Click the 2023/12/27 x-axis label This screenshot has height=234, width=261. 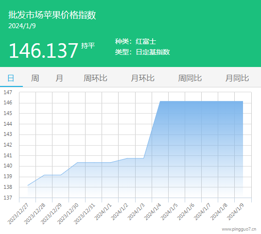pos(18,214)
